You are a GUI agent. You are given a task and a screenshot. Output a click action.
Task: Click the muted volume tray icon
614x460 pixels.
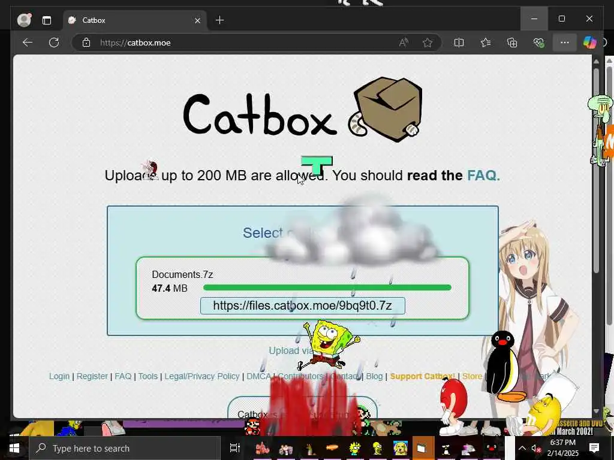click(536, 448)
